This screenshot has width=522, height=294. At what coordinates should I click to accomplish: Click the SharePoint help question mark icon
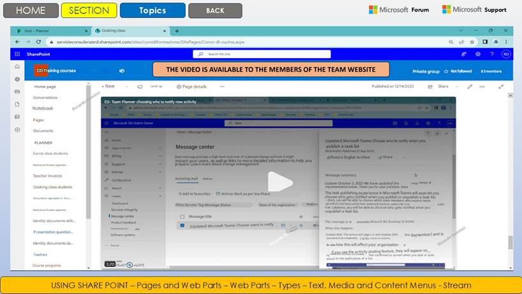492,54
